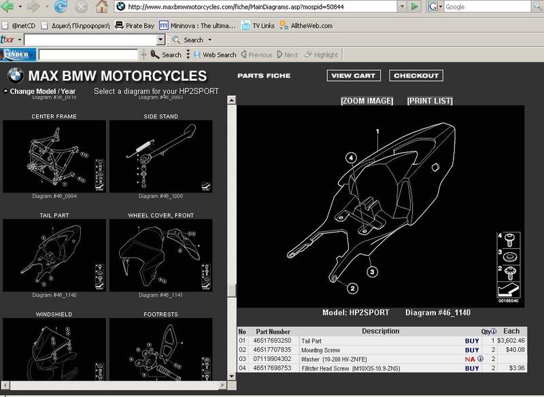Image resolution: width=544 pixels, height=397 pixels.
Task: Click the washer icon labeled 3 in legend
Action: [x=509, y=256]
